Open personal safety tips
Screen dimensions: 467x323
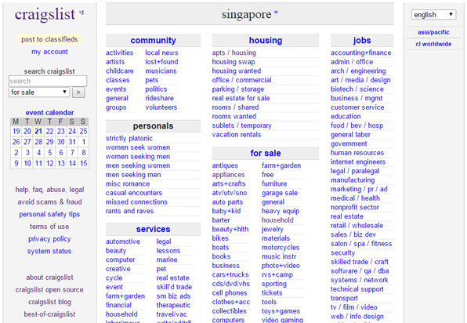[x=49, y=214]
